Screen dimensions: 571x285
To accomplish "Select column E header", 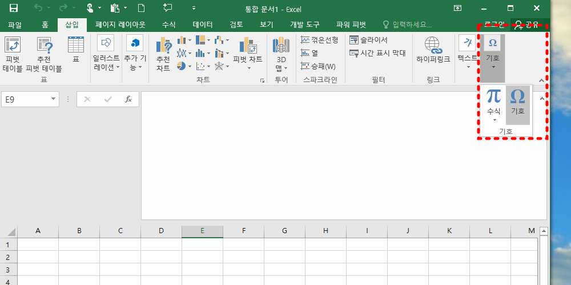I will [x=202, y=231].
